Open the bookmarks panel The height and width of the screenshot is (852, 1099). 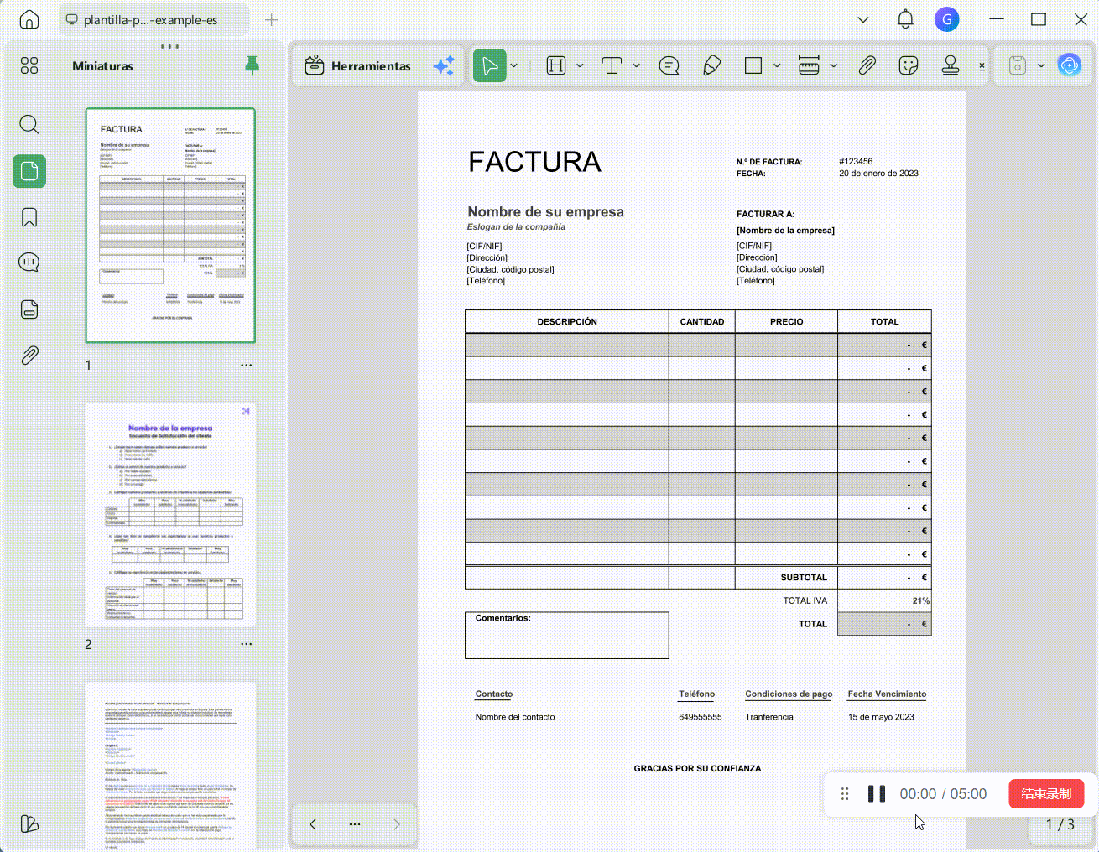click(x=29, y=218)
